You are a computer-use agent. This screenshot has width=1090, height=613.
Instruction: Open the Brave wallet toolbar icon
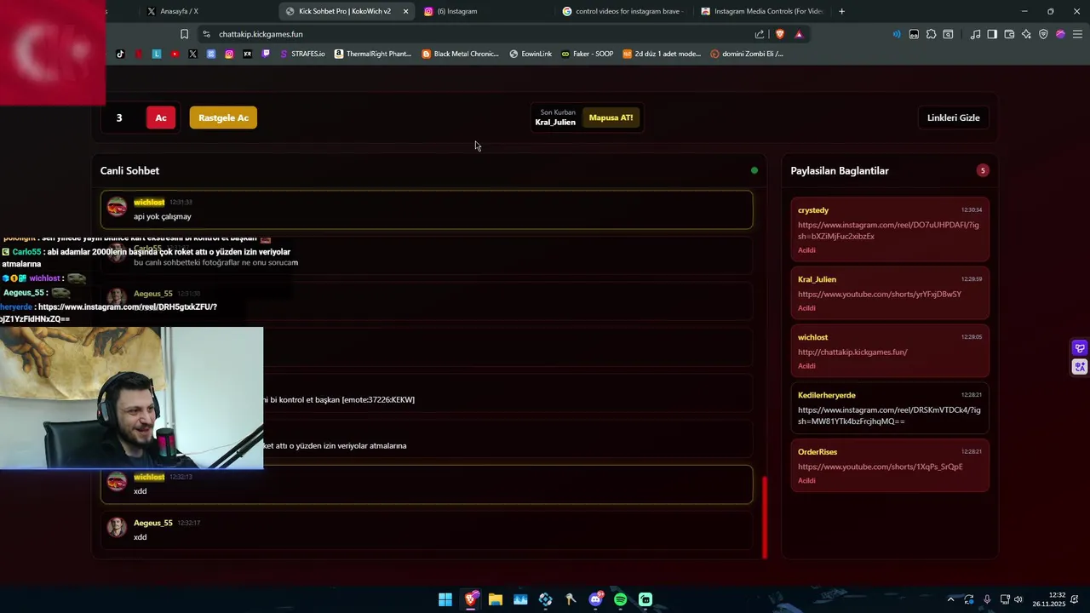pos(1009,34)
